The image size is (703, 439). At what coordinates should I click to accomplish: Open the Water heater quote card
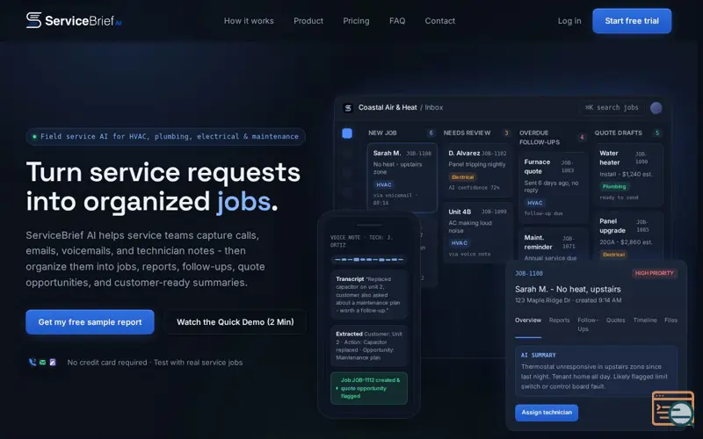[x=628, y=175]
